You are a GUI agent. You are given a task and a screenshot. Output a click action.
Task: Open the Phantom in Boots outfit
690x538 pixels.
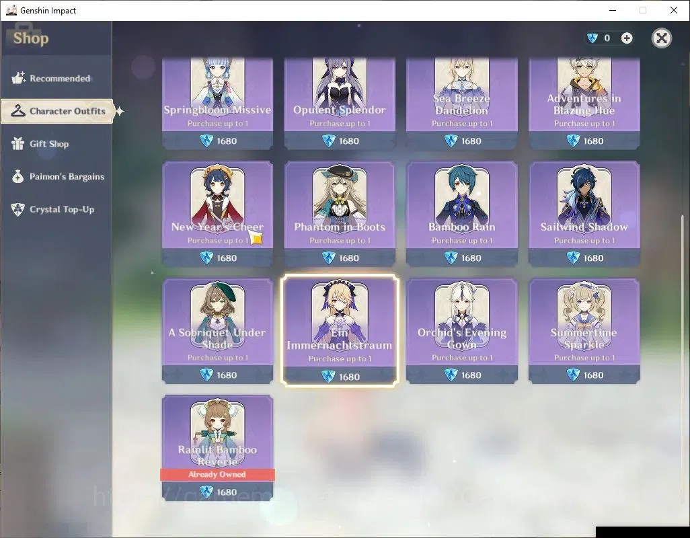[x=340, y=214]
